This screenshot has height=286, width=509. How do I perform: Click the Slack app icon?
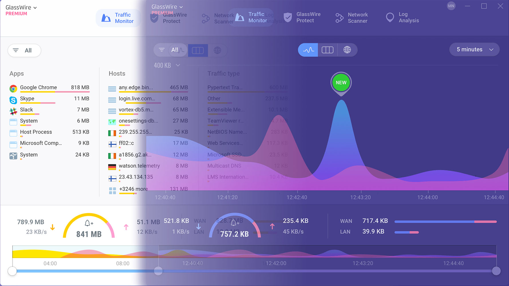[13, 111]
